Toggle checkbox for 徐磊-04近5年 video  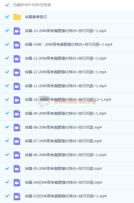(x=7, y=182)
